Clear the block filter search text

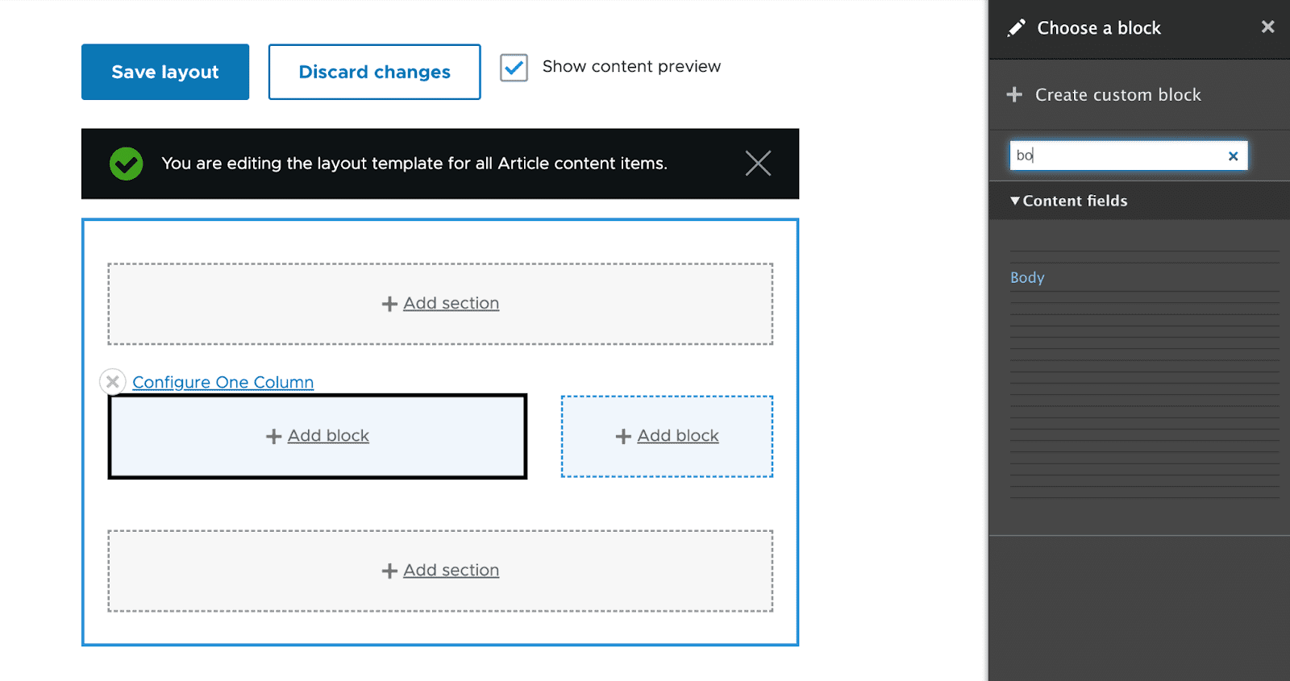coord(1233,156)
